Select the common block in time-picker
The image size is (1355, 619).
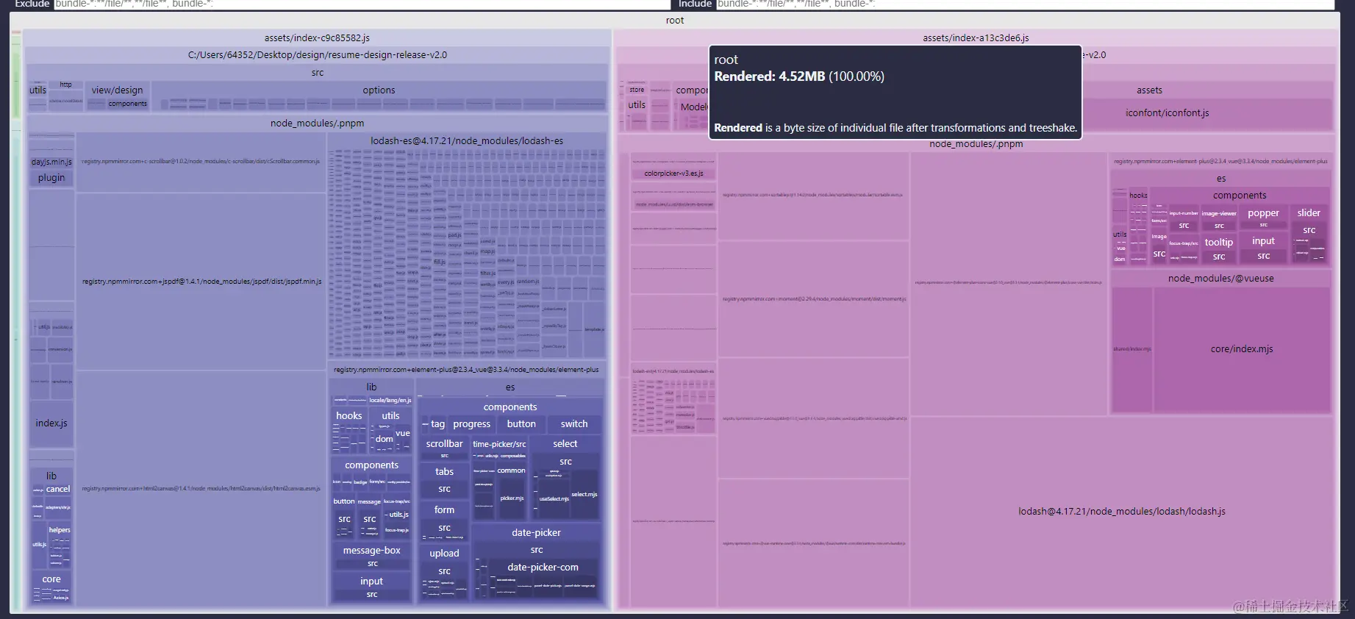(512, 471)
